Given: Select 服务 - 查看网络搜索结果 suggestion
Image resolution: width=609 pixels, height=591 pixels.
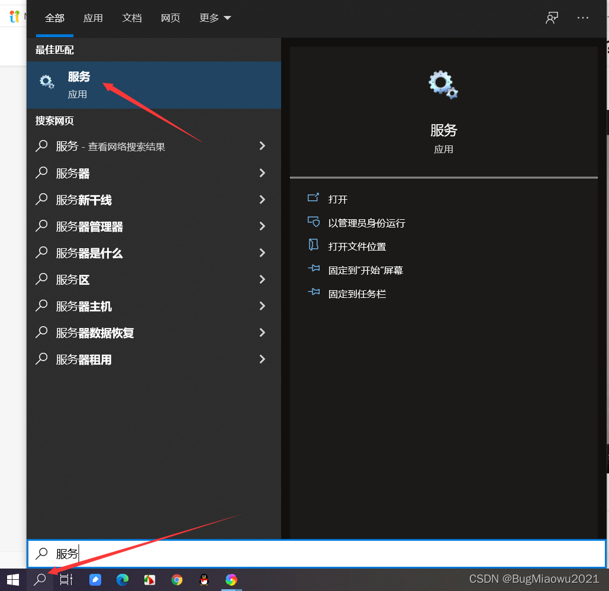Looking at the screenshot, I should point(154,146).
